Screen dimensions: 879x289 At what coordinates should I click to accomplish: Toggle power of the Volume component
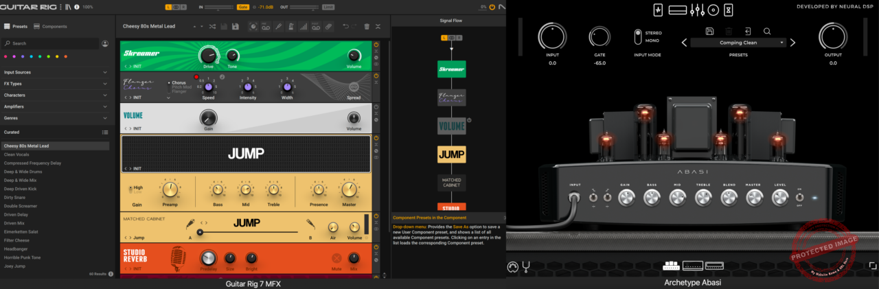tap(376, 108)
